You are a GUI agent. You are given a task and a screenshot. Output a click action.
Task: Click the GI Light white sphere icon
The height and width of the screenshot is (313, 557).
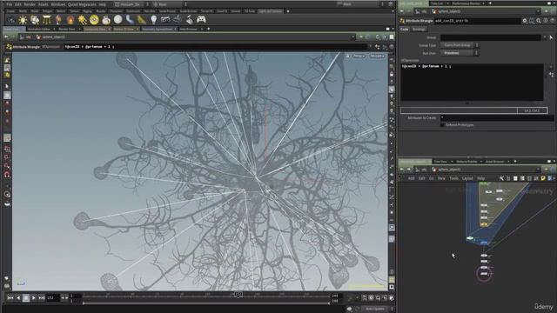[118, 20]
